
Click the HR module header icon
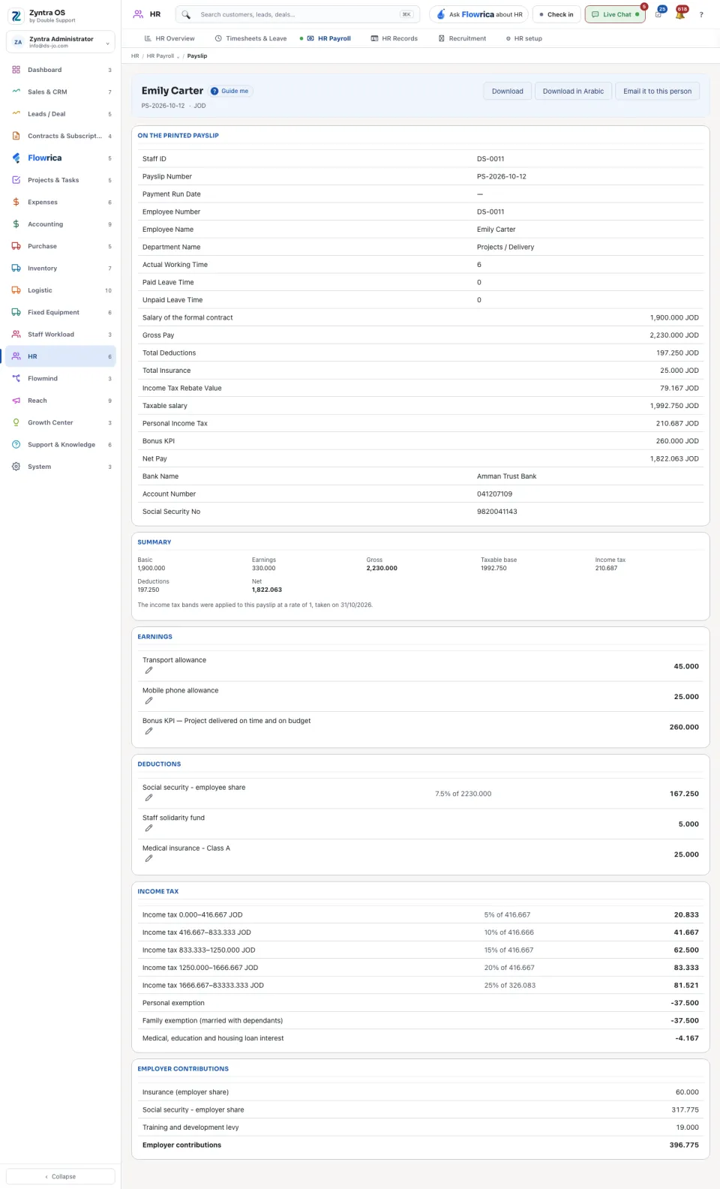(138, 14)
